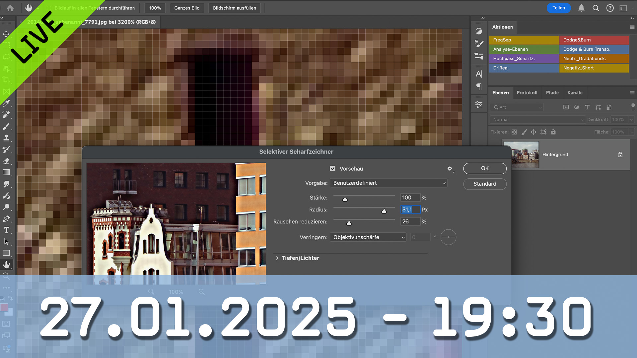The image size is (637, 358).
Task: Uncheck the Vorschau checkbox
Action: coord(332,169)
